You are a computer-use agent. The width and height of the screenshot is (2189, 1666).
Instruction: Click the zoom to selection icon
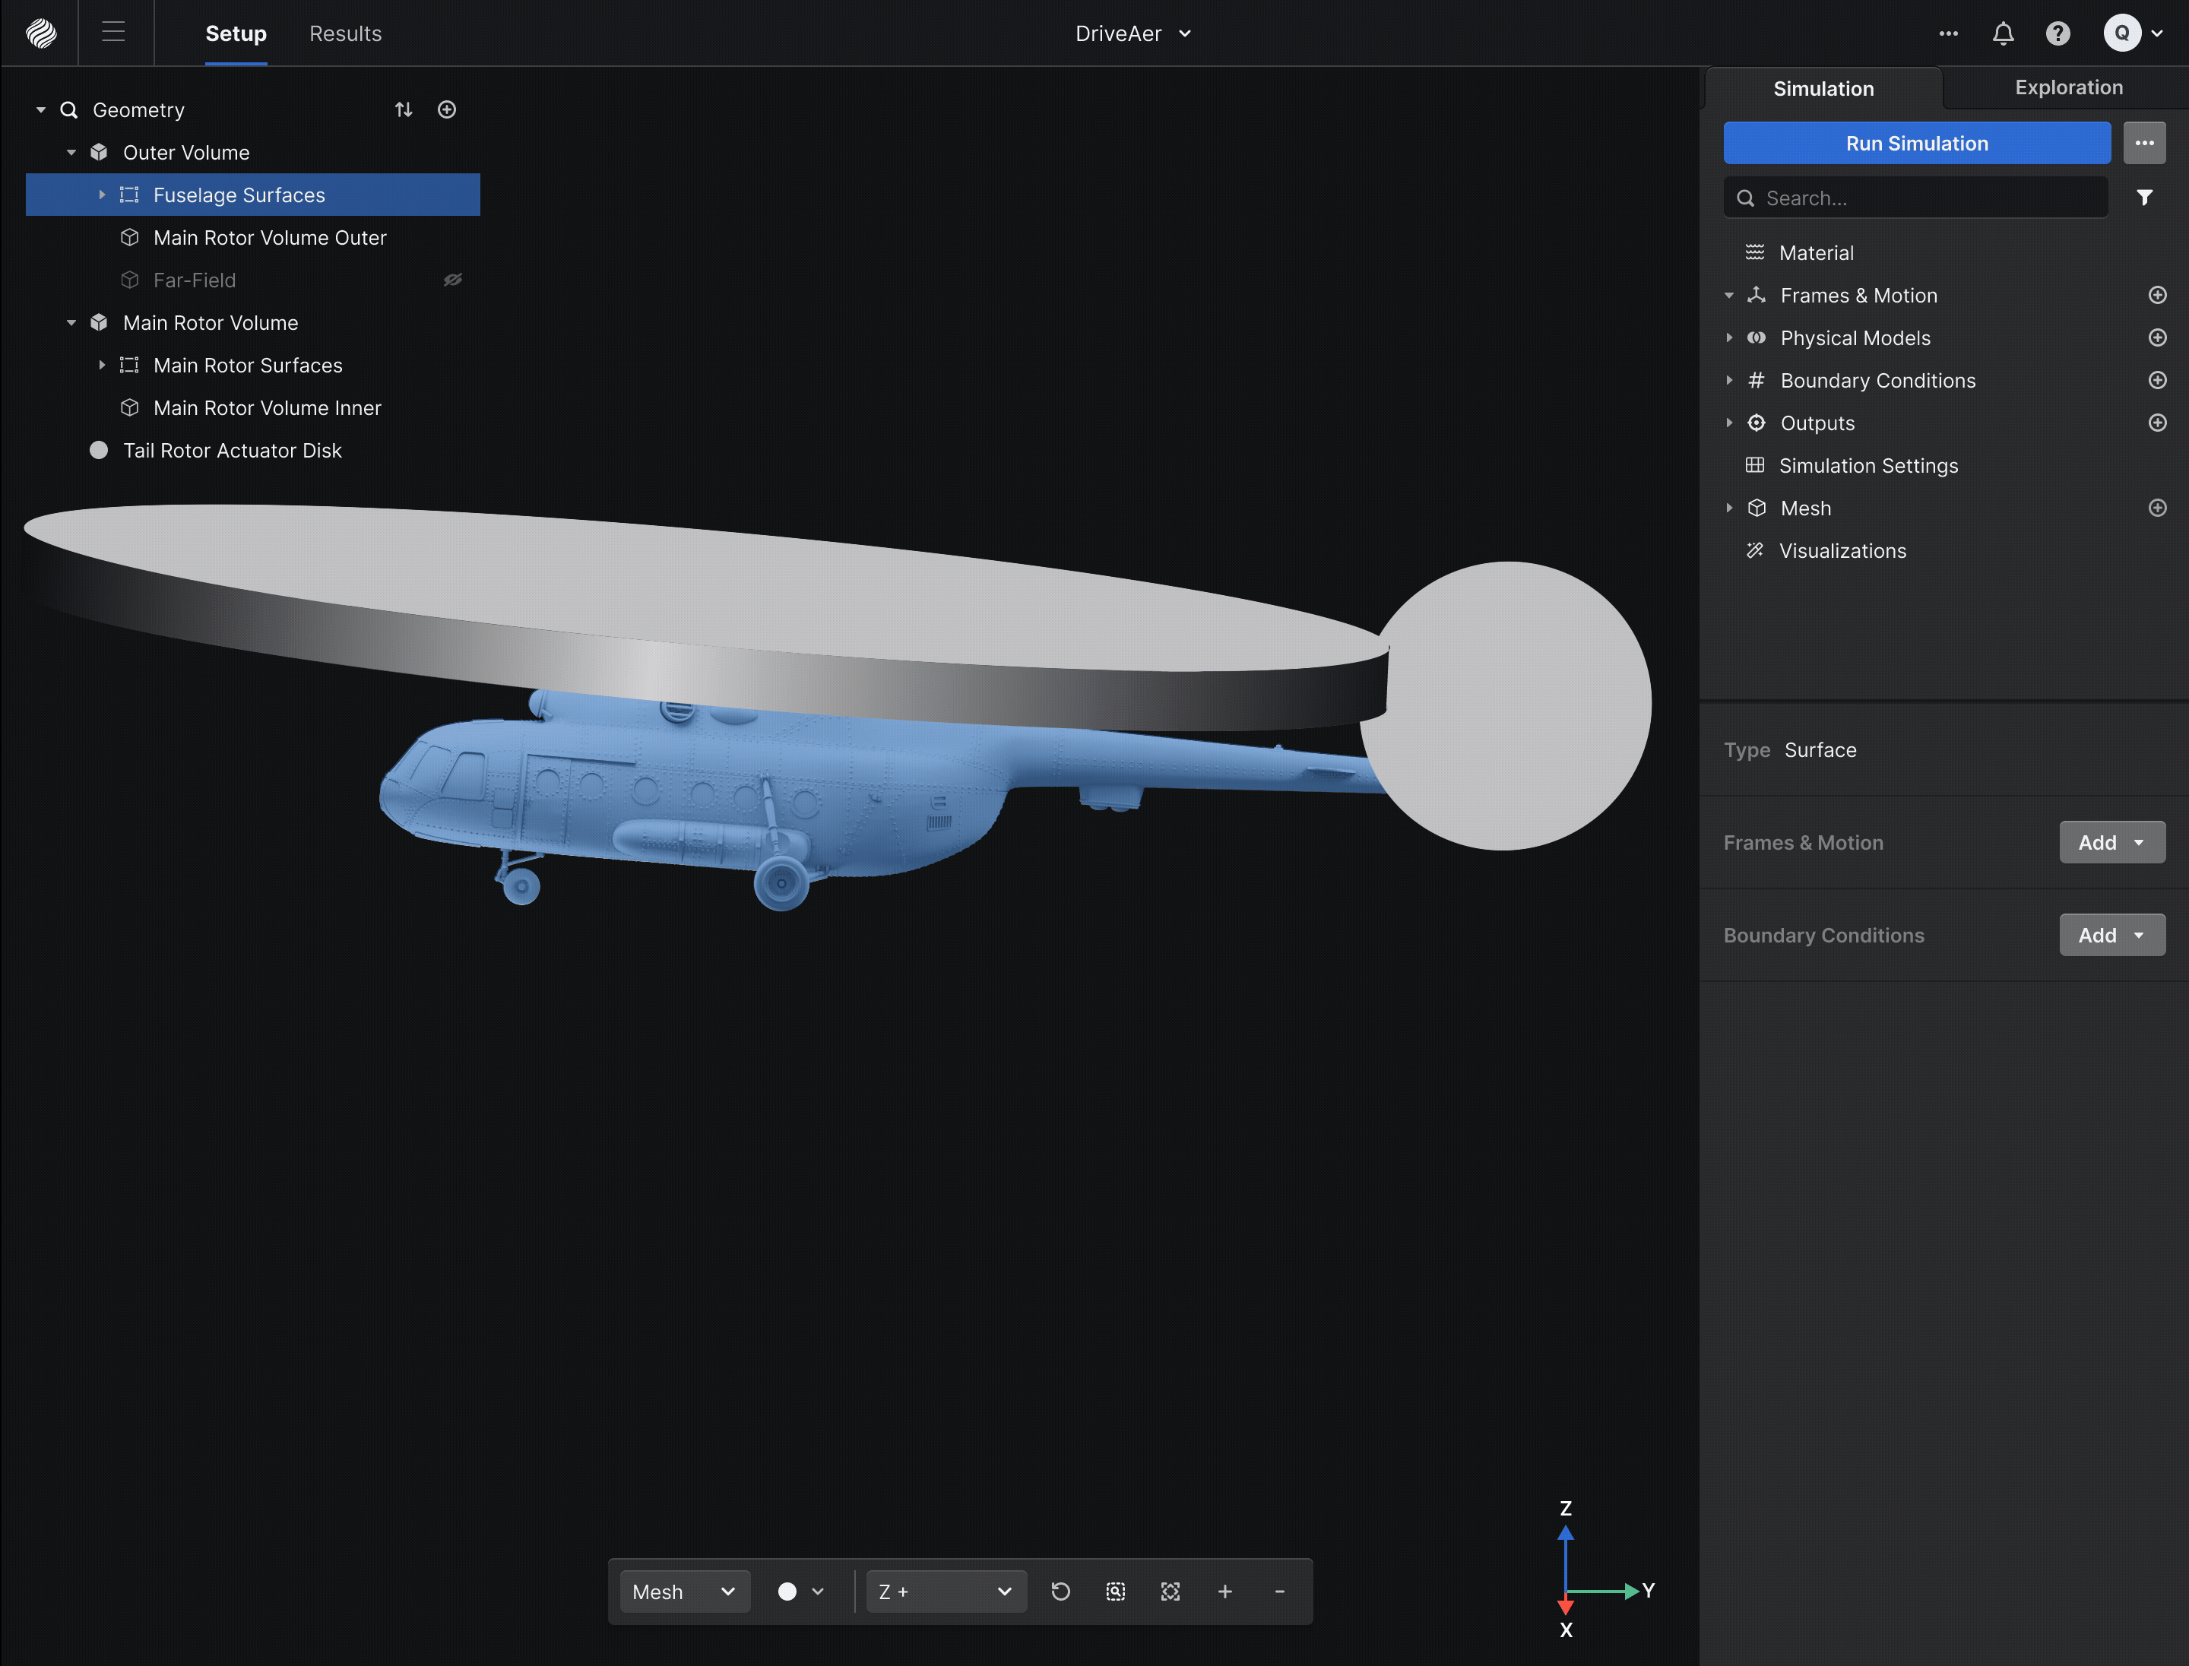(1115, 1592)
